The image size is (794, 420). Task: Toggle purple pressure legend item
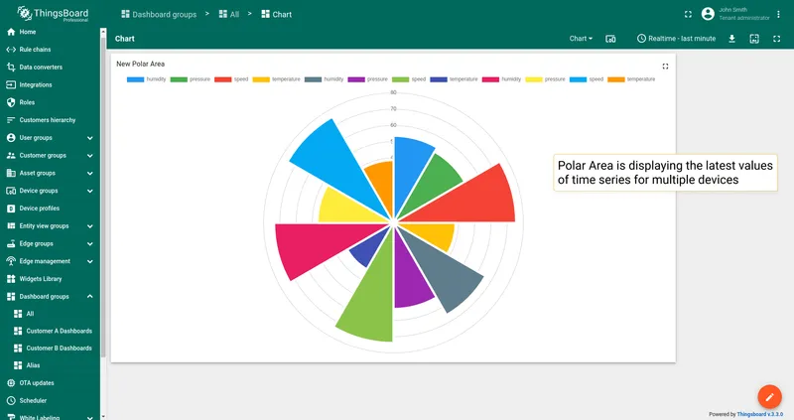tap(367, 79)
